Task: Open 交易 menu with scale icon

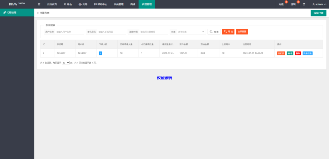Action: [83, 4]
